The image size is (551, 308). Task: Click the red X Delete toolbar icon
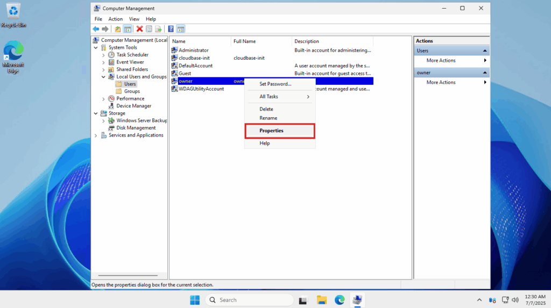click(139, 29)
